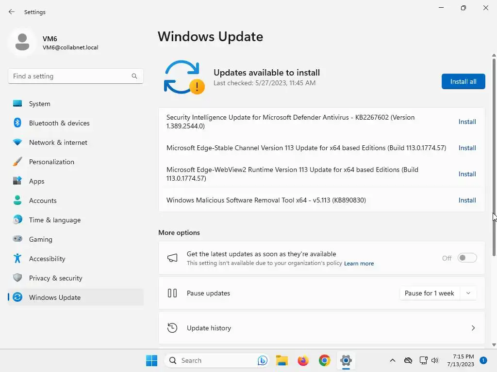Select System in the sidebar

click(x=75, y=104)
